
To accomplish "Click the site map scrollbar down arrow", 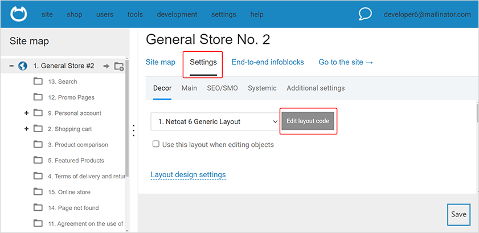I will [x=127, y=231].
